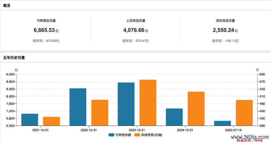Click the 9,200 left axis tick
The image size is (271, 142).
tap(10, 75)
